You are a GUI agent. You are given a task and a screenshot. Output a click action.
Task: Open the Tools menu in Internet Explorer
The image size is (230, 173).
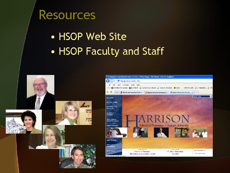[133, 85]
